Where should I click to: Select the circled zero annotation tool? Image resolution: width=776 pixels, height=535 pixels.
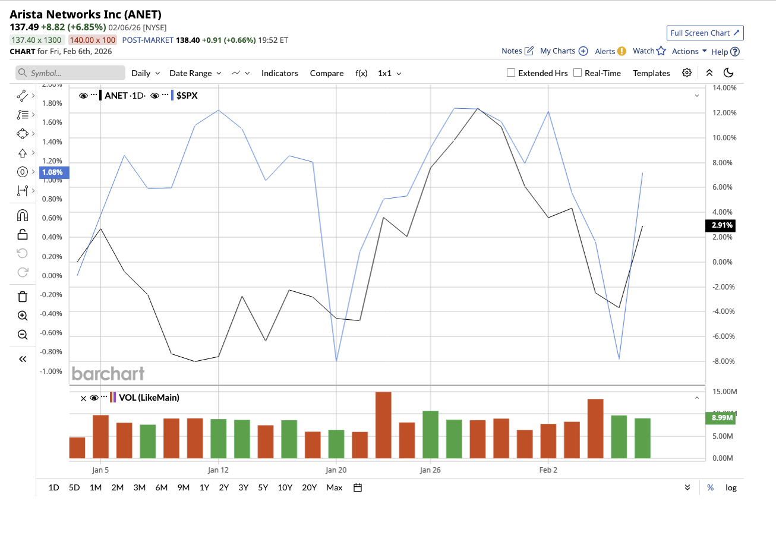23,172
